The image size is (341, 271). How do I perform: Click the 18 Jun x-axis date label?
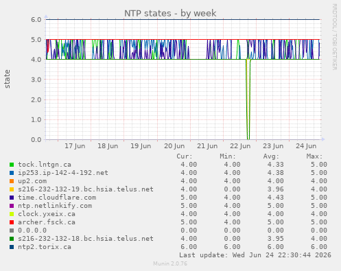coord(108,146)
